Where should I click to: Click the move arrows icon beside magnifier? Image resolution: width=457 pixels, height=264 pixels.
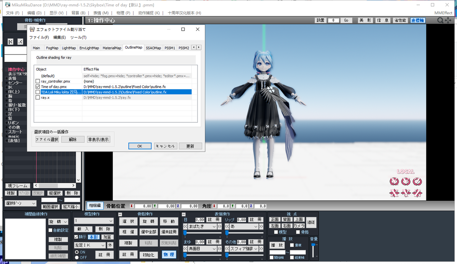448,20
